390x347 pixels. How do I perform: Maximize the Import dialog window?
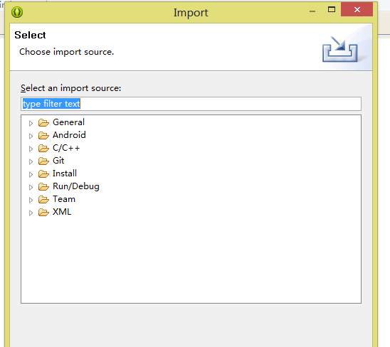pyautogui.click(x=332, y=10)
